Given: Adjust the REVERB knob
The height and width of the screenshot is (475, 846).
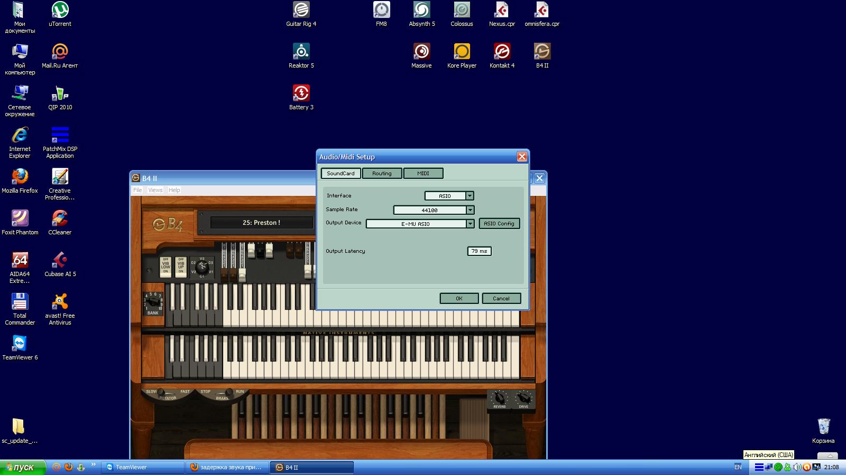Looking at the screenshot, I should [x=499, y=398].
